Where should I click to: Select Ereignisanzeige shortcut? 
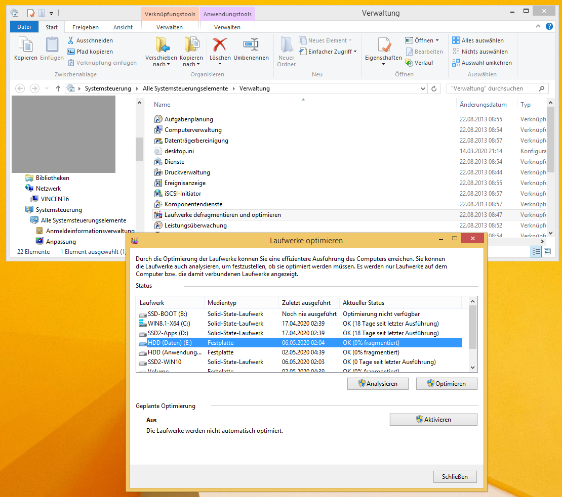coord(185,183)
